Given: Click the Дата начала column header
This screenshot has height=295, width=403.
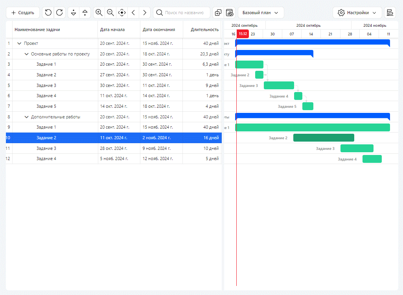Looking at the screenshot, I should pyautogui.click(x=119, y=29).
